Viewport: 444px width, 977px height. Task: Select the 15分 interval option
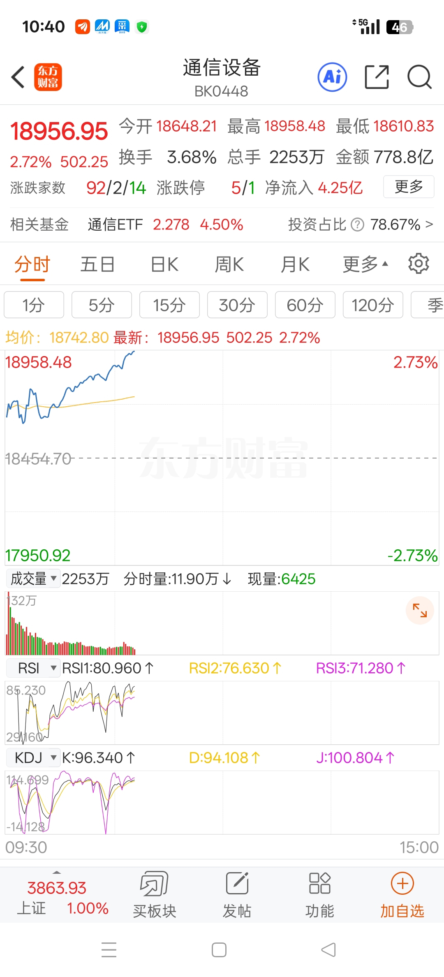(169, 305)
